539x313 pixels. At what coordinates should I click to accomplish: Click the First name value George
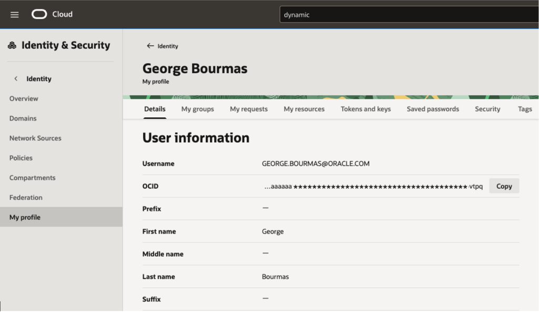[273, 231]
